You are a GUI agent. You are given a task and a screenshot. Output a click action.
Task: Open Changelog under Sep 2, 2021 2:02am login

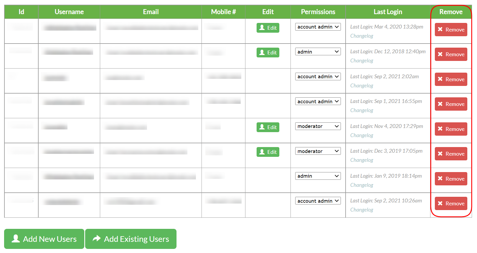[x=362, y=86]
